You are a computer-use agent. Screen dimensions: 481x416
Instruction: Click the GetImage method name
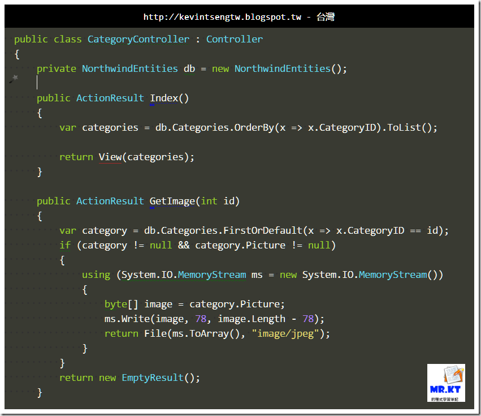coord(172,201)
